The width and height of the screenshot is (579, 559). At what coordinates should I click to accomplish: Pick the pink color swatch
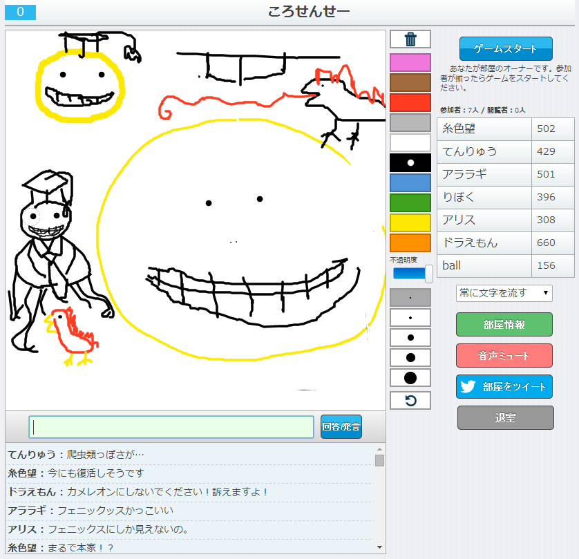pyautogui.click(x=410, y=62)
